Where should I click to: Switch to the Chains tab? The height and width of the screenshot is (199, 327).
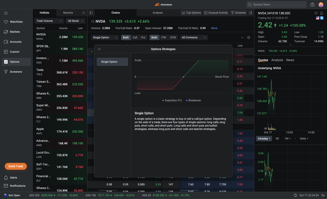tap(116, 13)
